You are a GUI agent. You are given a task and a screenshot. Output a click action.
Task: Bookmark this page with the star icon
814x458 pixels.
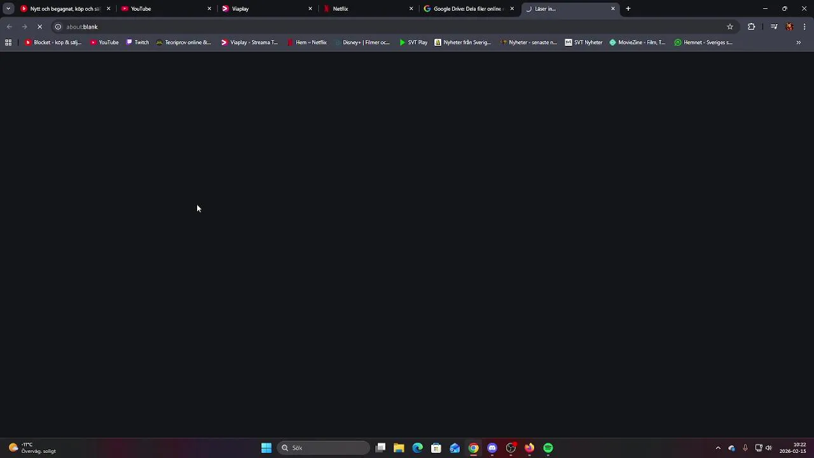[730, 27]
